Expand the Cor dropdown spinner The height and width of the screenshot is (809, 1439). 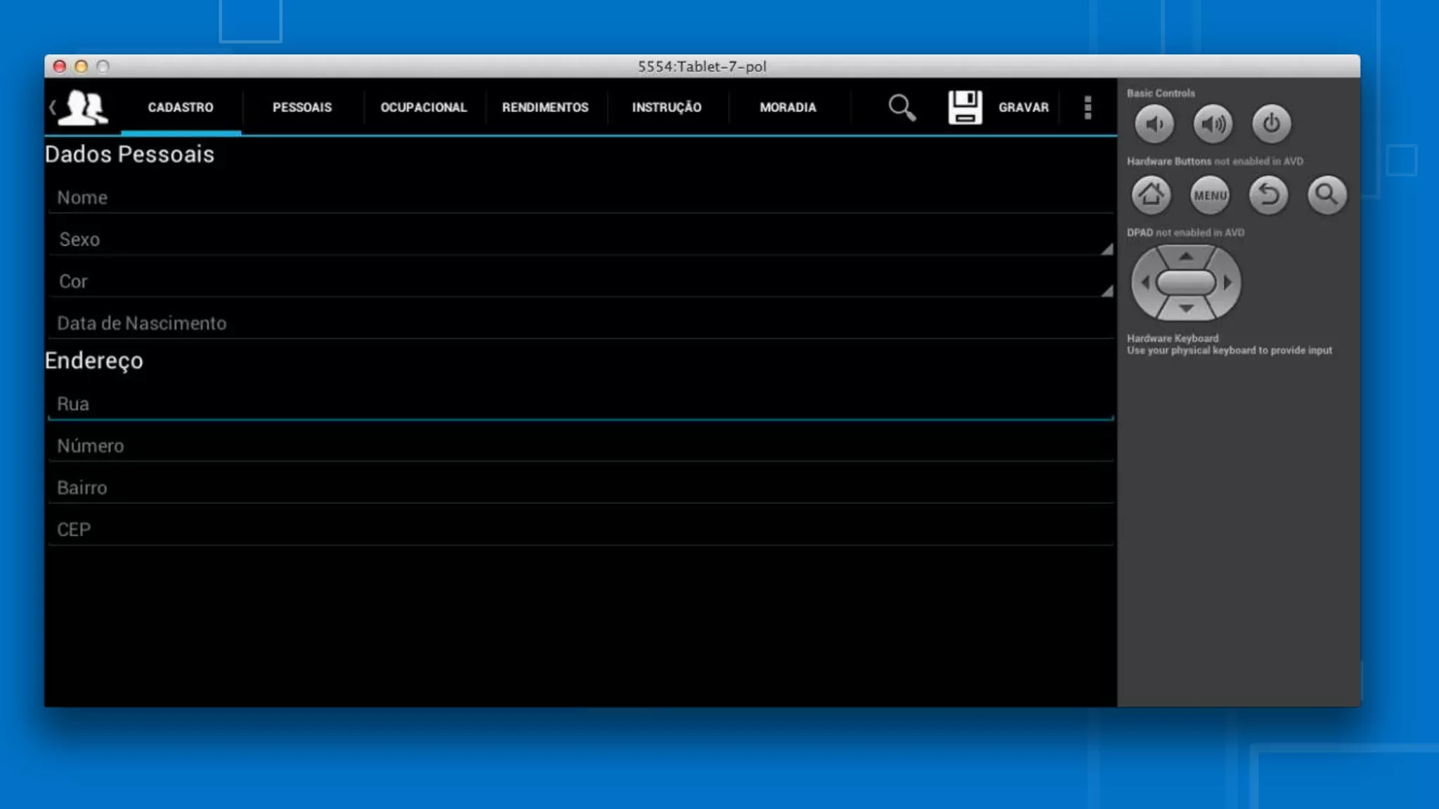[x=580, y=282]
